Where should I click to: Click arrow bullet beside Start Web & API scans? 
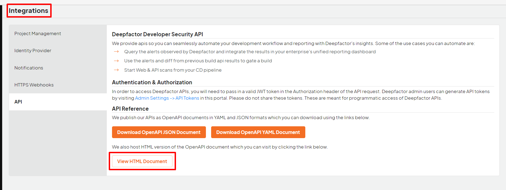116,70
